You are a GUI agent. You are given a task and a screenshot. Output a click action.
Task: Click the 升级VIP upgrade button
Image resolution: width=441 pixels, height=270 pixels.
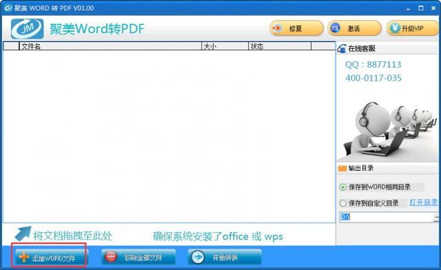click(412, 28)
